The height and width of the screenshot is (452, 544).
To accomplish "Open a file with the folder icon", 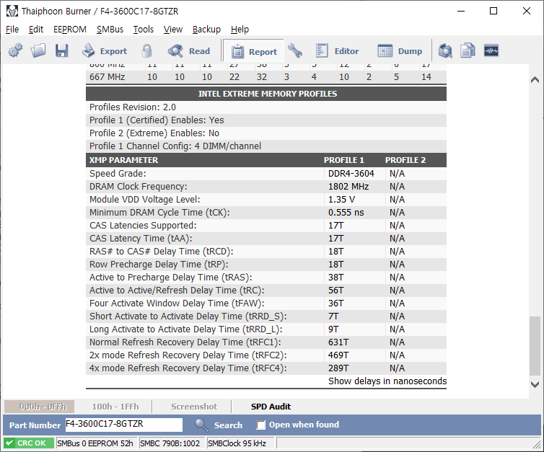I will point(38,51).
